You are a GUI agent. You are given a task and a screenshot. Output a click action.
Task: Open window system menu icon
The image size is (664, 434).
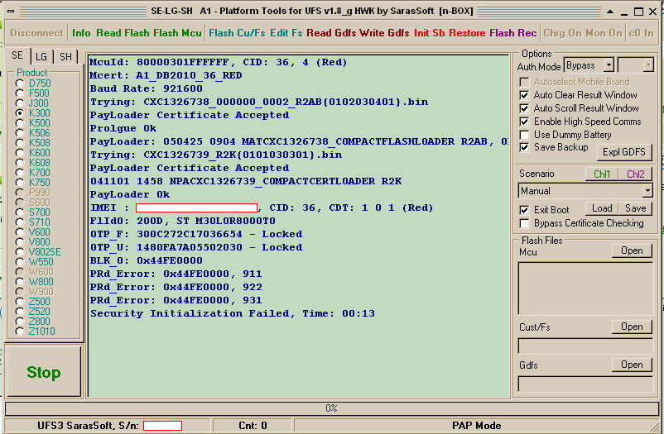pos(11,11)
